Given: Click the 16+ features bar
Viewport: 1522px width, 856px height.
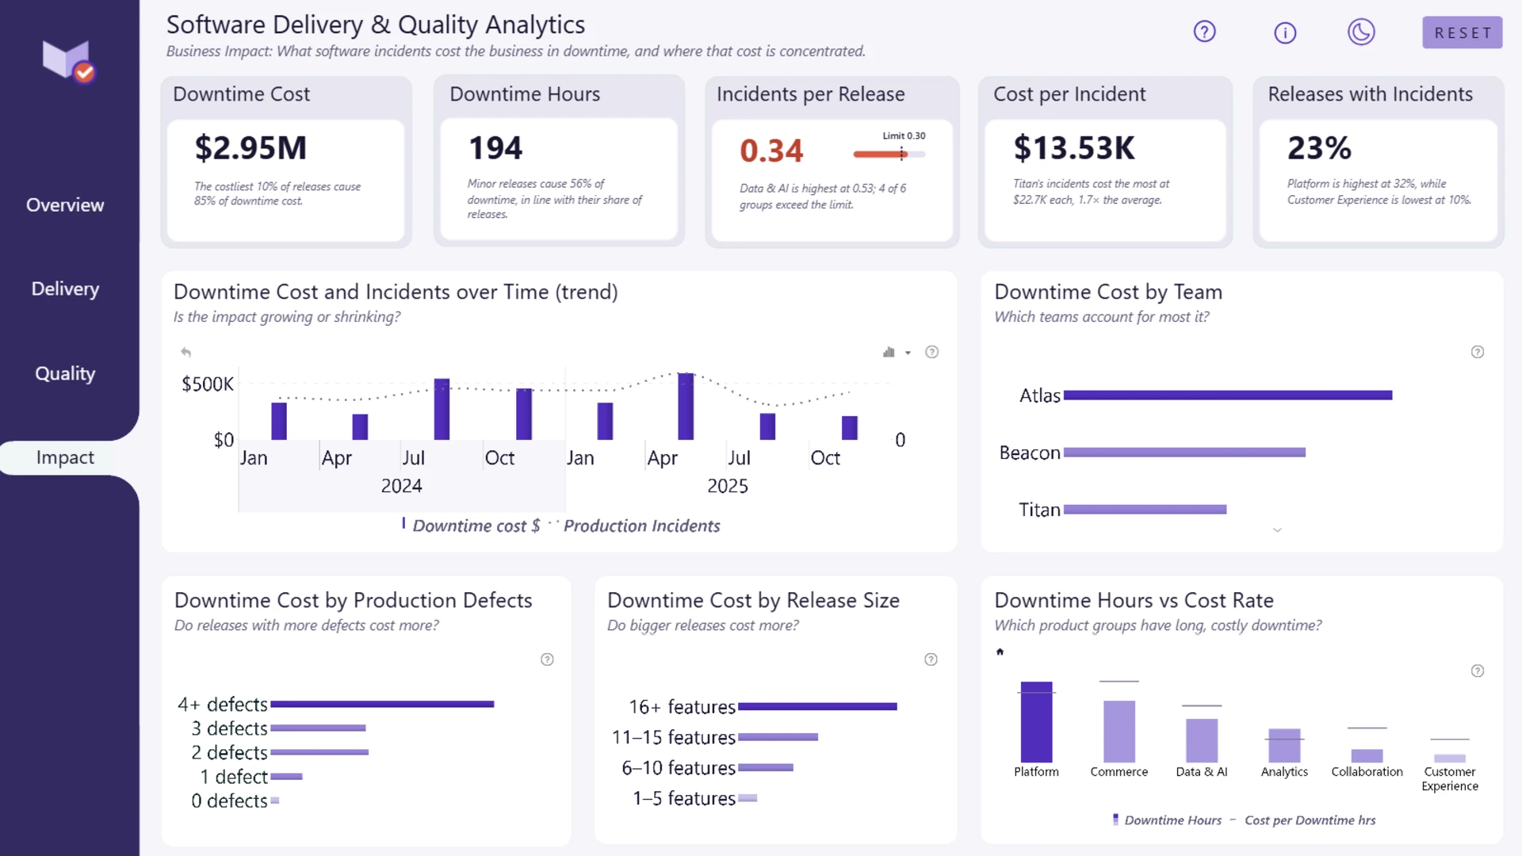Looking at the screenshot, I should (x=817, y=706).
